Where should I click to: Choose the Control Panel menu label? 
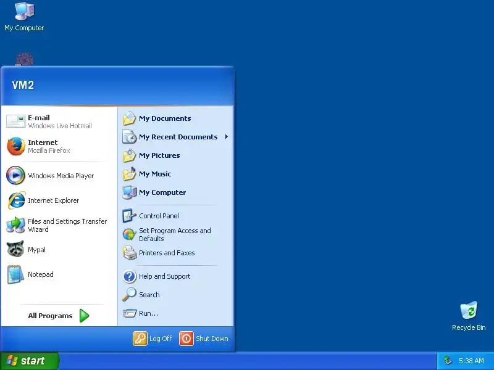pos(159,216)
